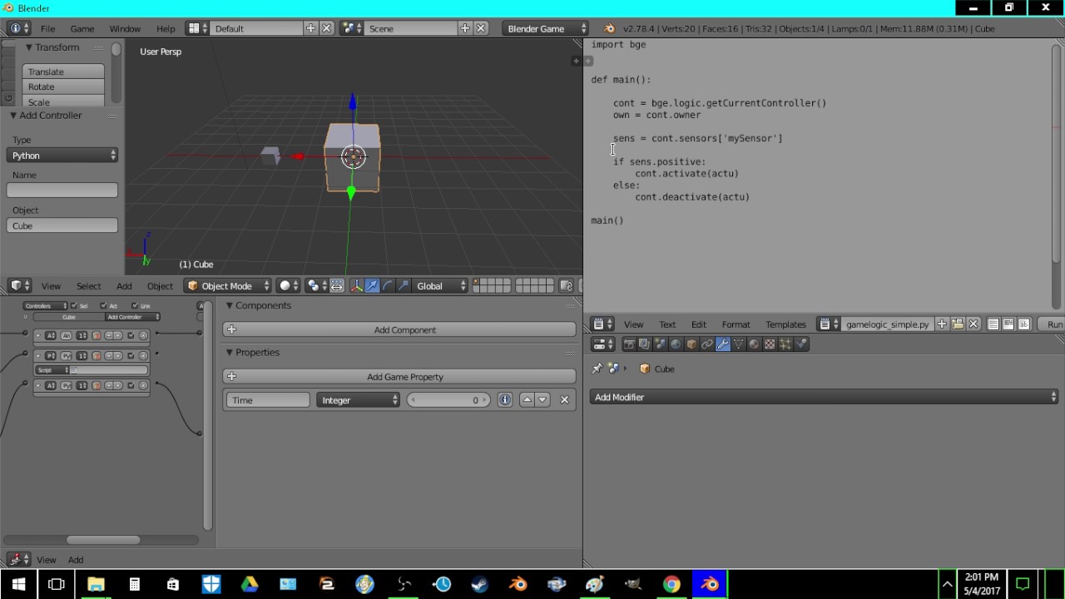Click the Translate button
Image resolution: width=1065 pixels, height=599 pixels.
coord(63,72)
